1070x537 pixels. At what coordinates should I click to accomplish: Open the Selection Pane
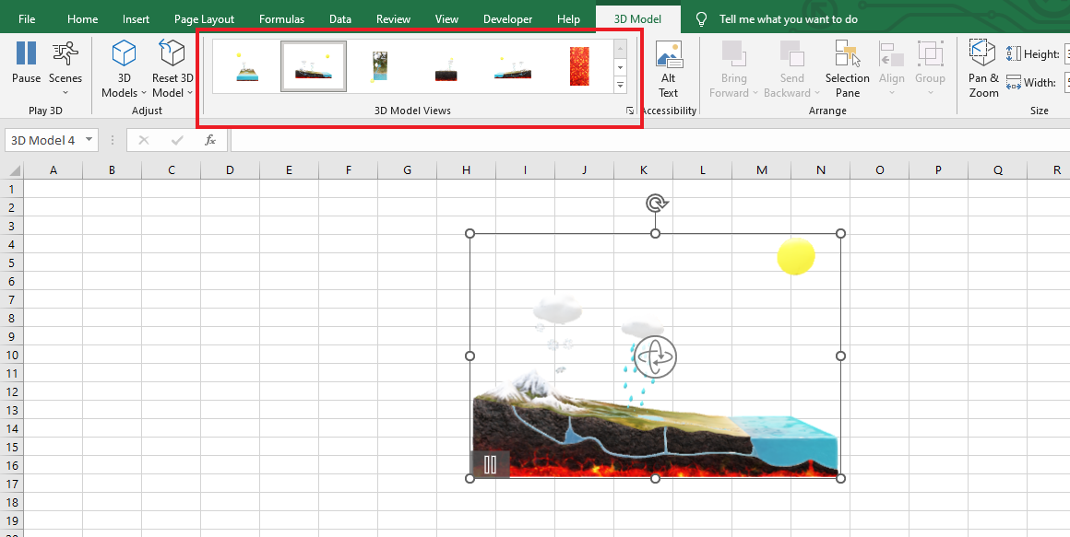tap(847, 66)
